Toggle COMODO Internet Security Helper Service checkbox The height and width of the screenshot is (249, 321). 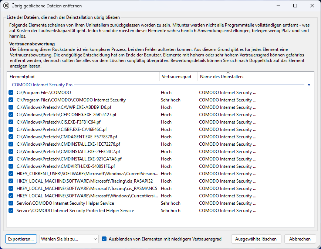click(x=11, y=203)
